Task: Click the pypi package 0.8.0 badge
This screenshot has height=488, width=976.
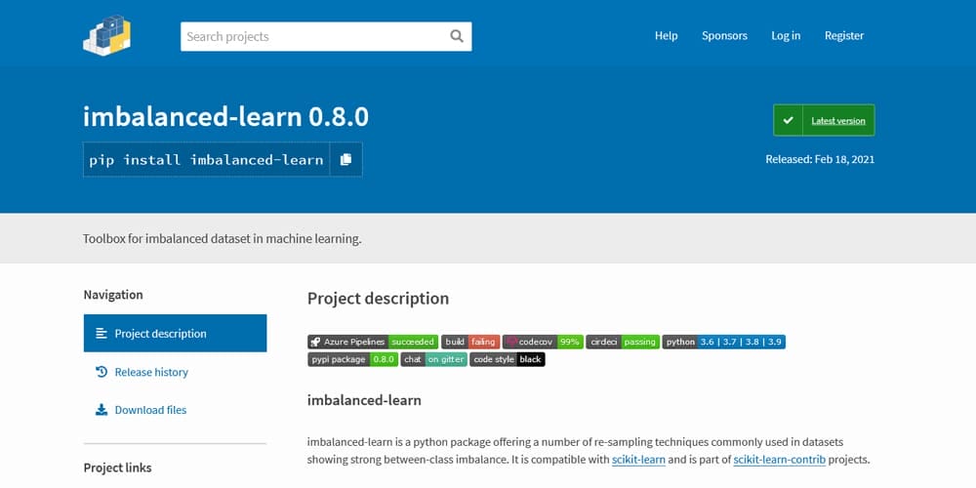Action: pyautogui.click(x=352, y=359)
